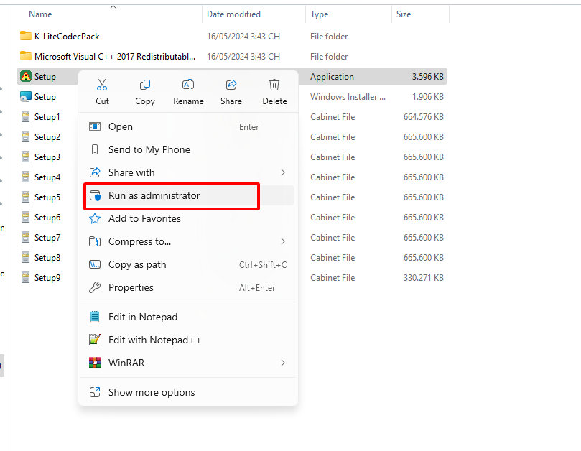Image resolution: width=581 pixels, height=451 pixels.
Task: Click the K-LiteCodecPack folder icon
Action: coord(26,36)
